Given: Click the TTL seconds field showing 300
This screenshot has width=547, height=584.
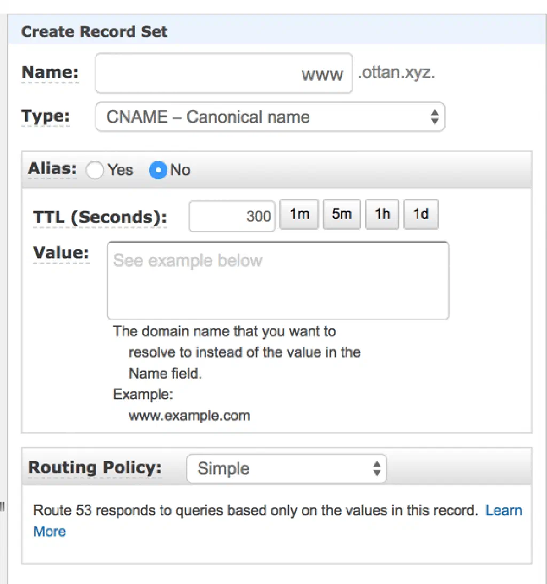Looking at the screenshot, I should tap(232, 216).
